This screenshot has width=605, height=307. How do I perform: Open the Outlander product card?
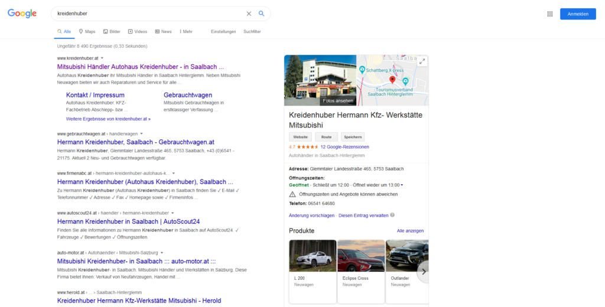pos(407,272)
